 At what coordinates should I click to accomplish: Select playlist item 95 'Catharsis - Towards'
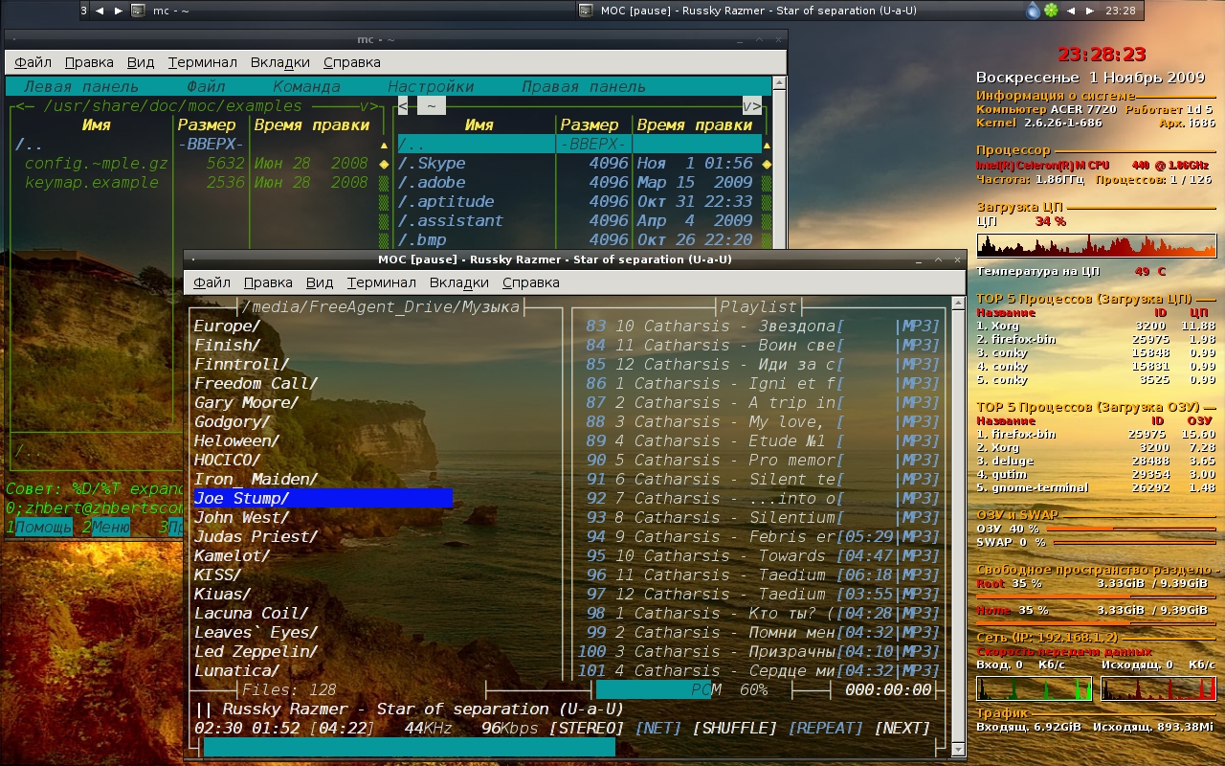(x=759, y=555)
